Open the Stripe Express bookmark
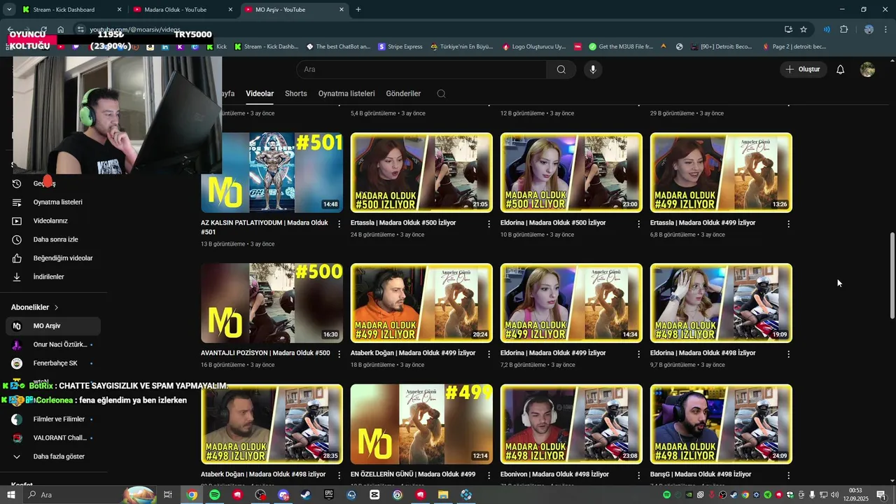Image resolution: width=896 pixels, height=504 pixels. (x=400, y=47)
